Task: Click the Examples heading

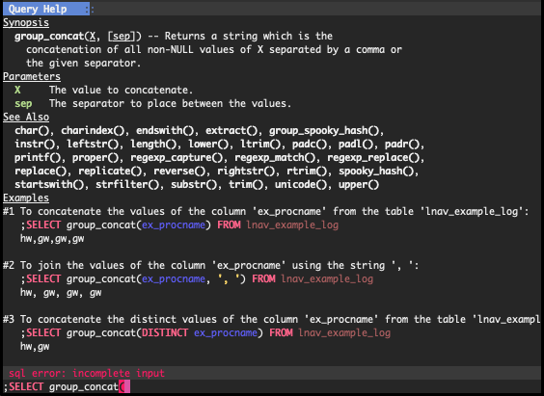Action: click(26, 198)
